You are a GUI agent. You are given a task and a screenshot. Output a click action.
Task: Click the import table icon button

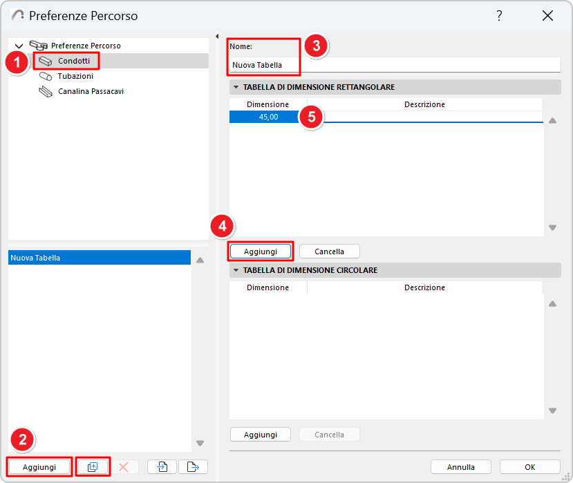point(162,467)
